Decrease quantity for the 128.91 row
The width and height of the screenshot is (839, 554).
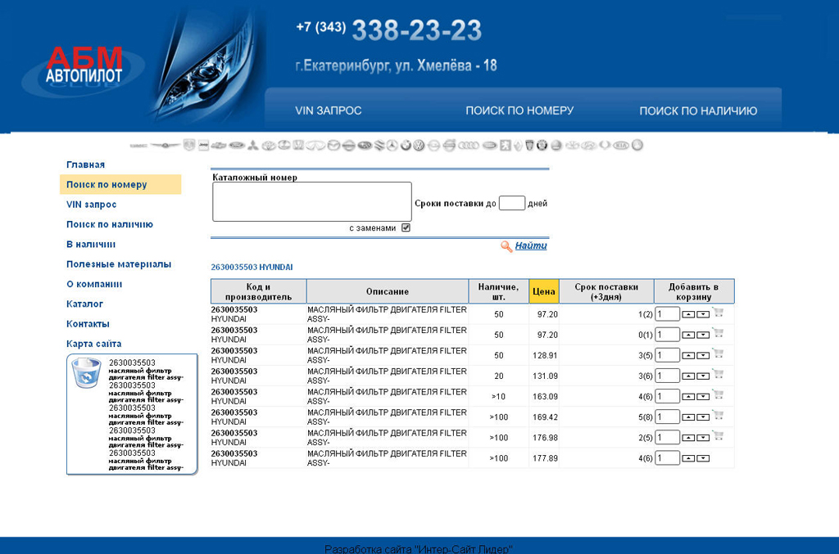click(703, 355)
